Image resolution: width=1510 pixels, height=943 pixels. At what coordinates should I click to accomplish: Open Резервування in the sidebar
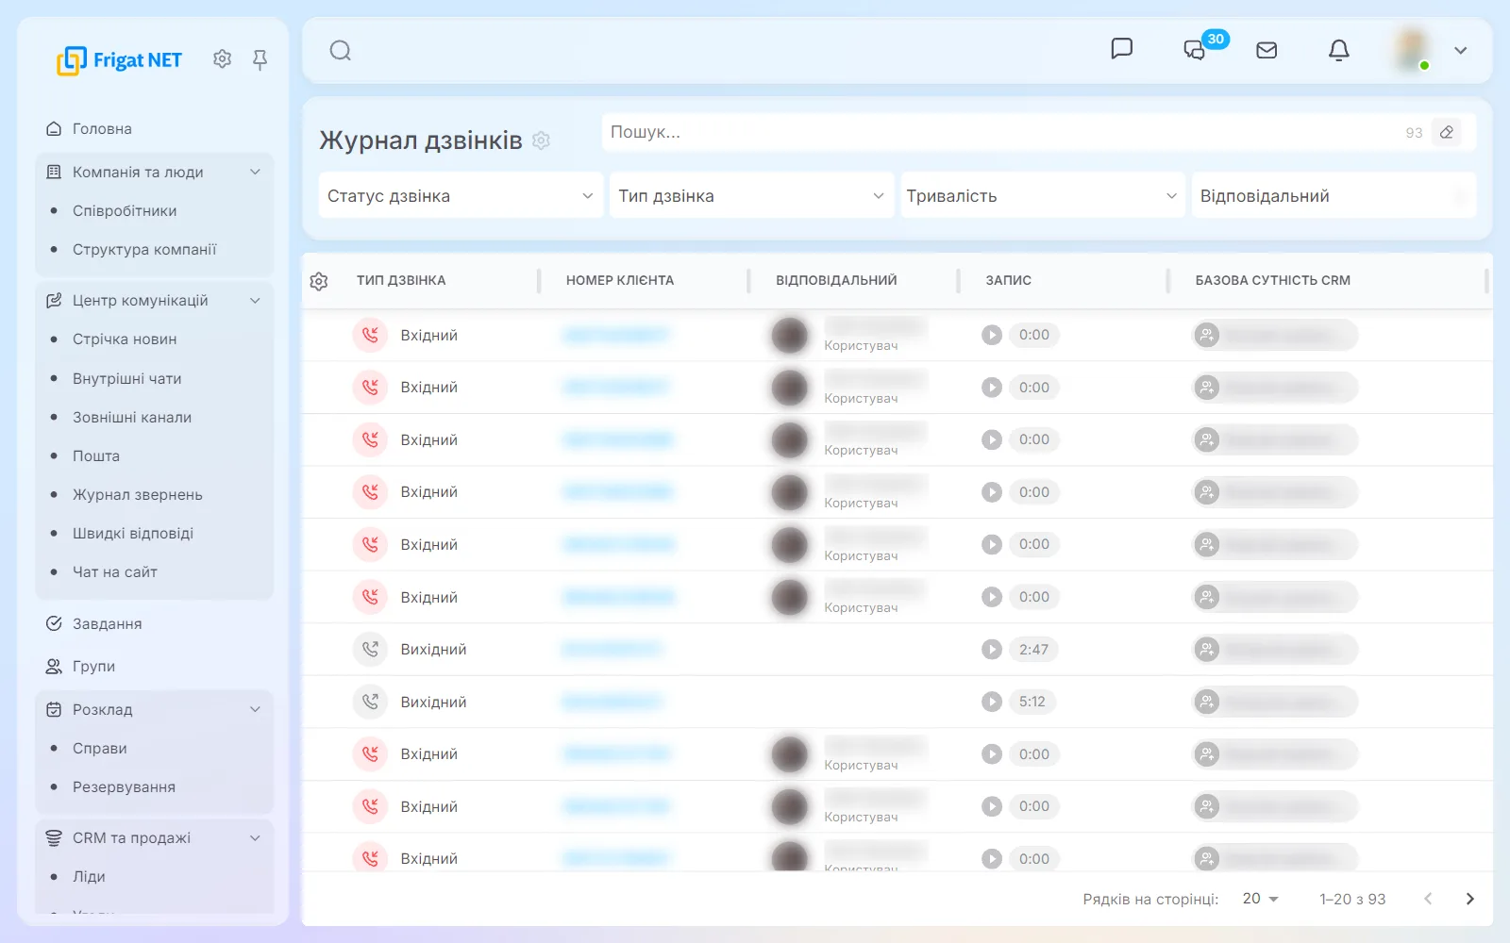(124, 787)
